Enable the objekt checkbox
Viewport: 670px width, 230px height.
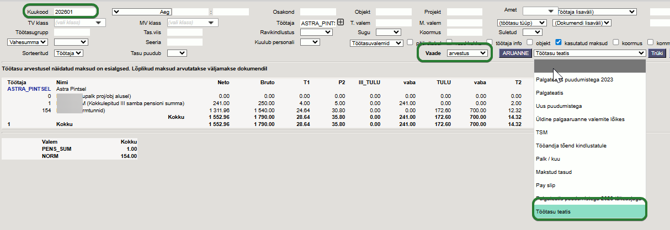tap(530, 42)
